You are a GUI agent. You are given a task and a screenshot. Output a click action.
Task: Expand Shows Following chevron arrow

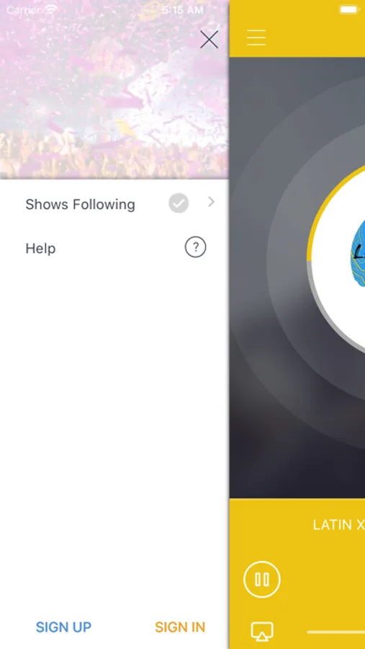tap(211, 202)
